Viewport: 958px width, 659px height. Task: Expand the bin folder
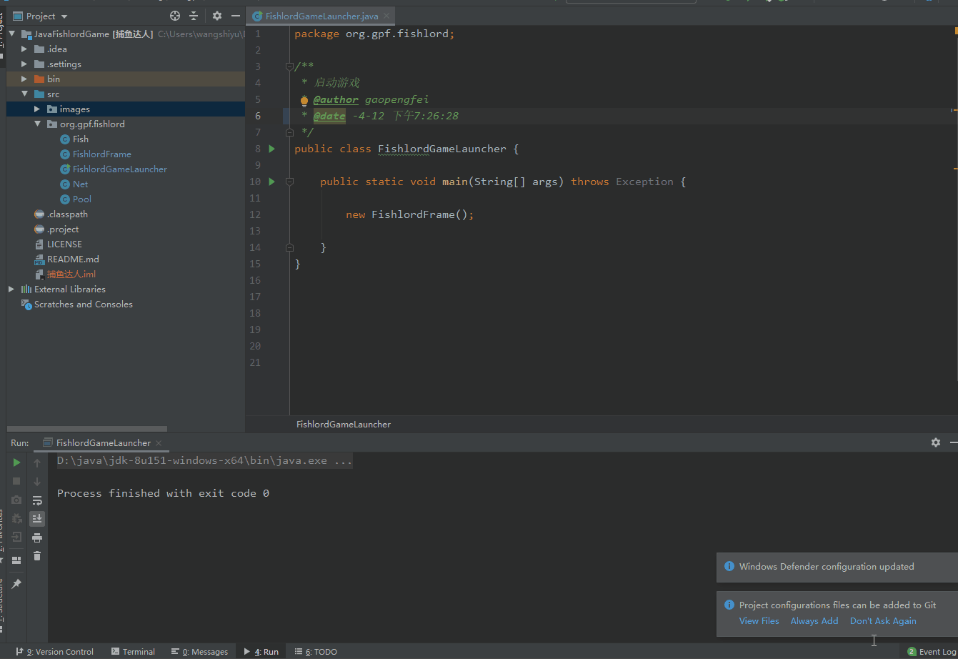coord(24,79)
